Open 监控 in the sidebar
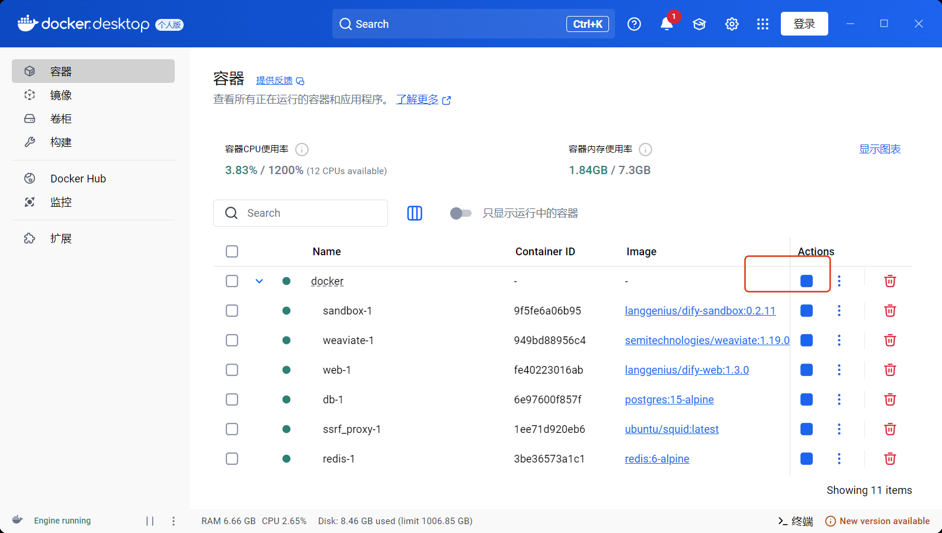This screenshot has width=942, height=533. (93, 202)
